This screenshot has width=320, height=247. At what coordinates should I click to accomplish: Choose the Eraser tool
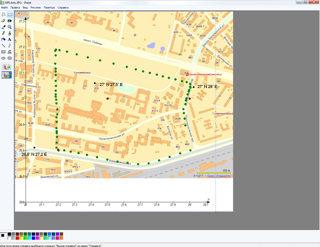[4, 21]
